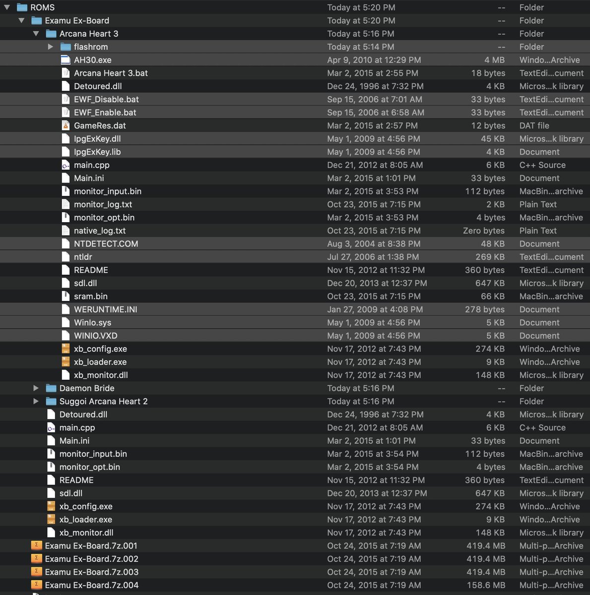Select README listed above sdl.dll near the bottom
Image resolution: width=590 pixels, height=595 pixels.
76,480
